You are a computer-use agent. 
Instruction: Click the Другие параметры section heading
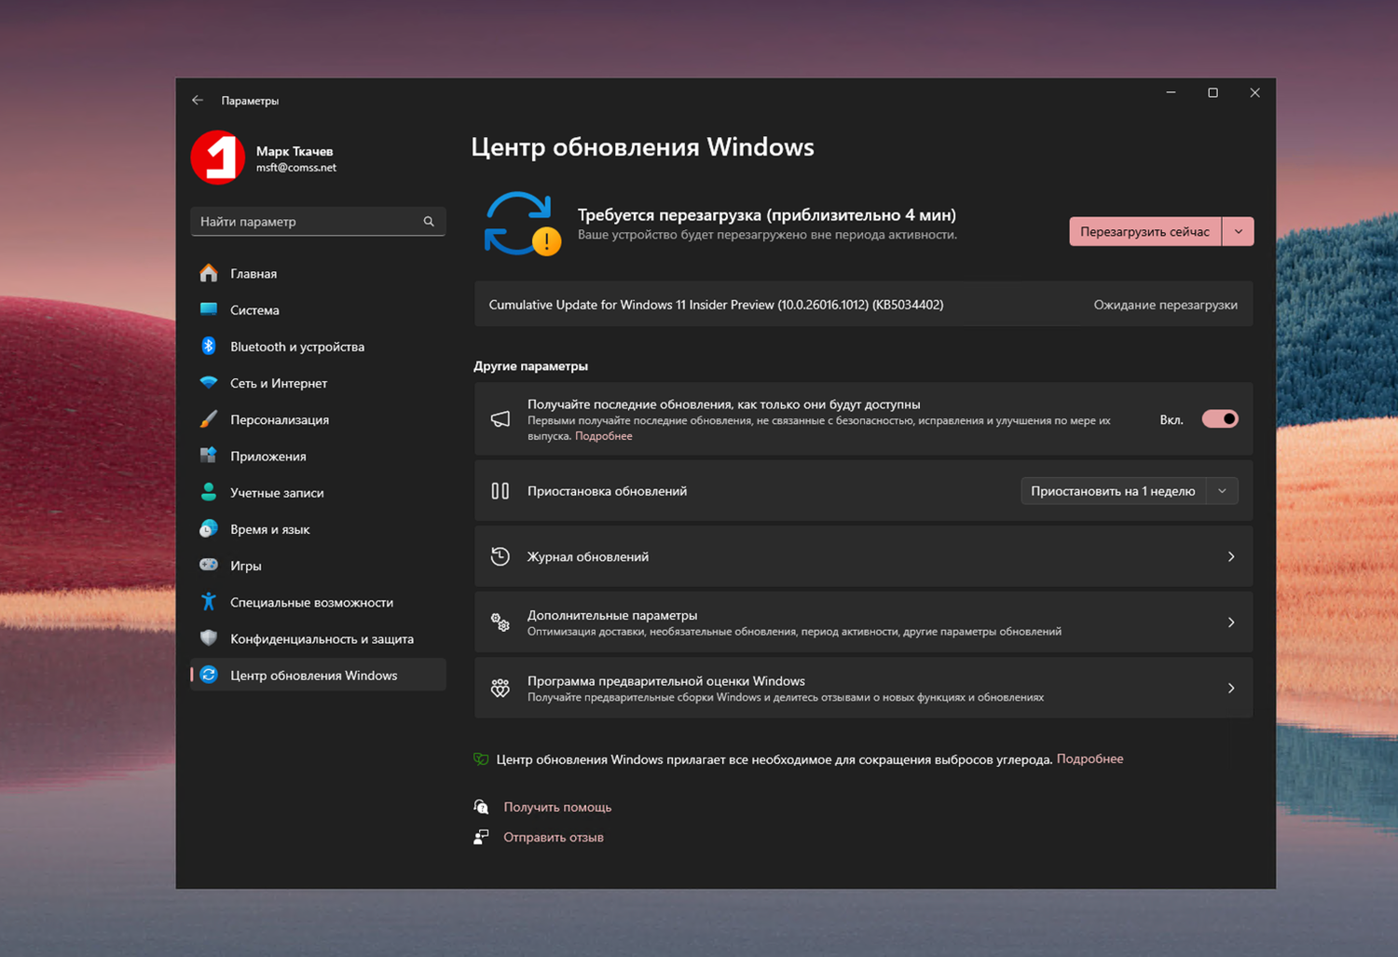point(530,366)
